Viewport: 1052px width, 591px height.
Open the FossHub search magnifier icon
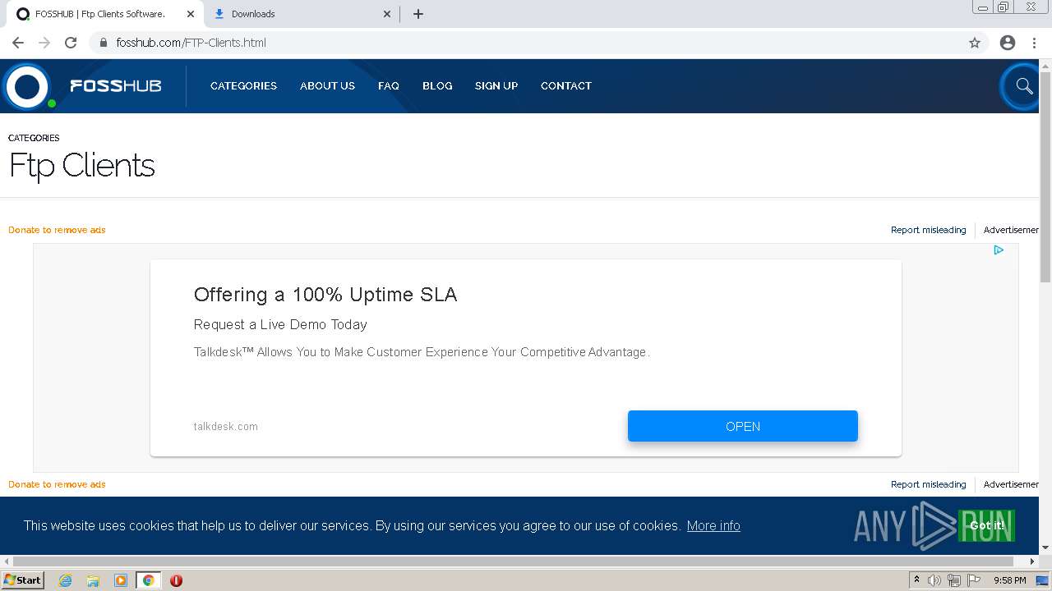pos(1023,86)
